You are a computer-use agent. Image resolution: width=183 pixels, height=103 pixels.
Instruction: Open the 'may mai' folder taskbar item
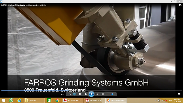(x=34, y=100)
